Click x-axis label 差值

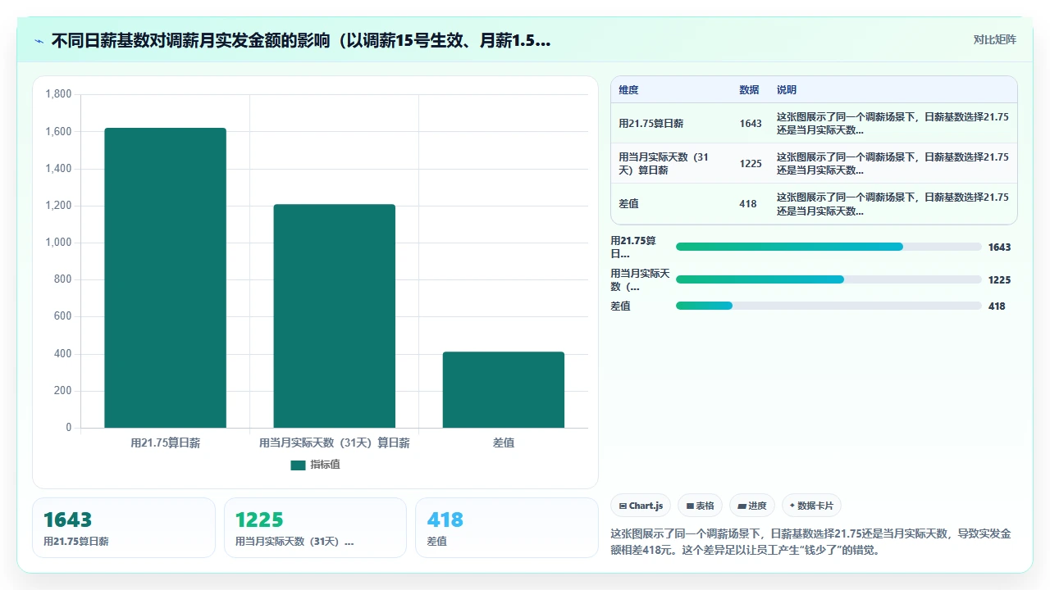pyautogui.click(x=504, y=442)
